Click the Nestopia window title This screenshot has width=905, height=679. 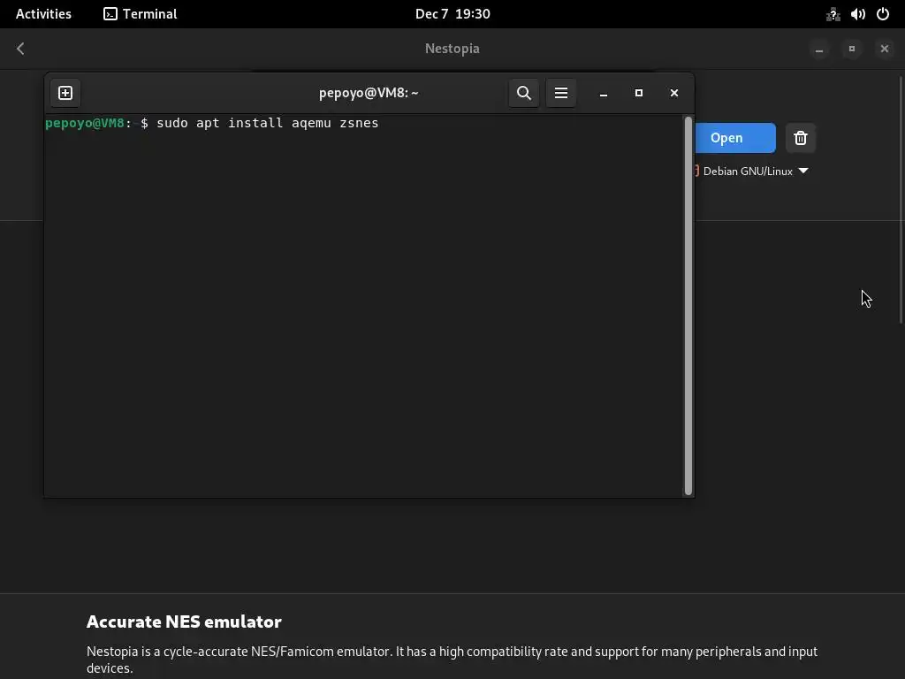452,49
